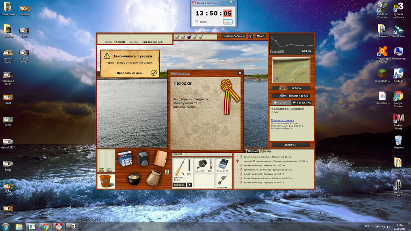
Task: Open the Меню menu
Action: pos(261,36)
